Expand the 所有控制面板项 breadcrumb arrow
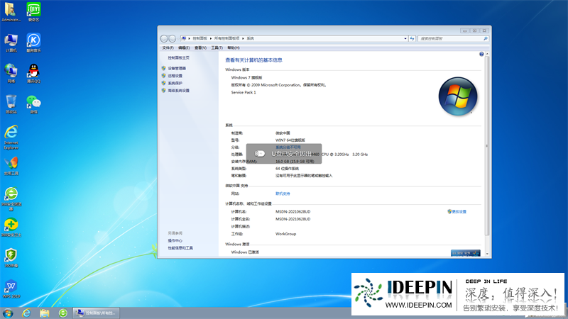568x319 pixels. point(243,38)
